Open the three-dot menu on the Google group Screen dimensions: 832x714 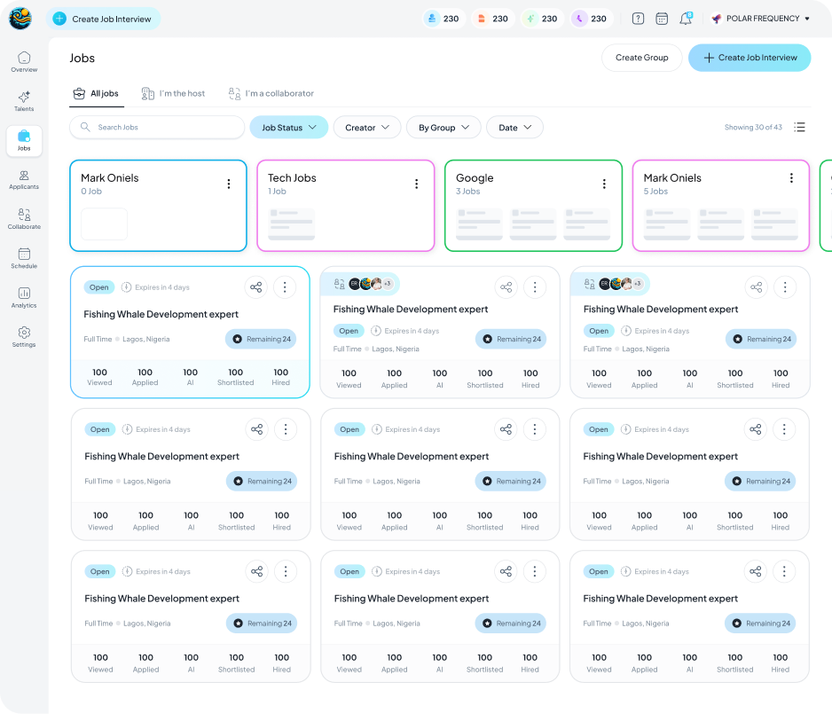pyautogui.click(x=604, y=184)
